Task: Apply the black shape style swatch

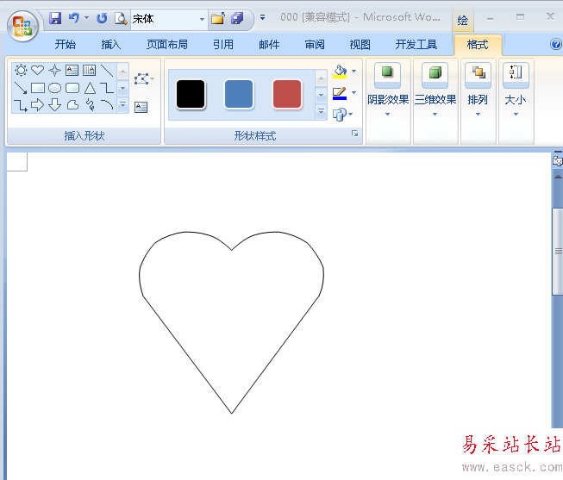Action: click(x=191, y=94)
